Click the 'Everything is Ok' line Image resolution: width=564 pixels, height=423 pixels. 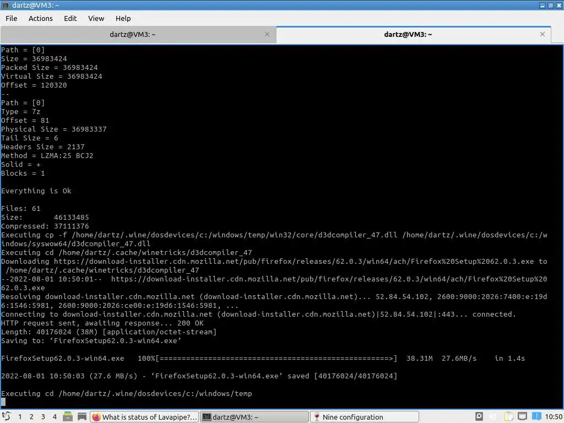pos(36,191)
